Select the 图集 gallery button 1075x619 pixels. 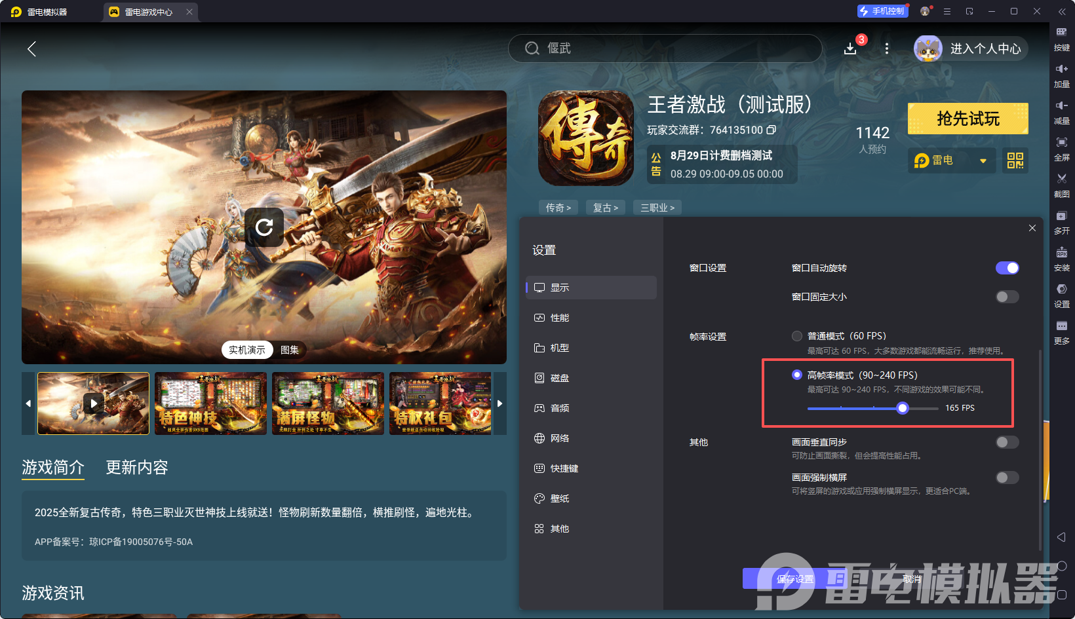(x=290, y=350)
